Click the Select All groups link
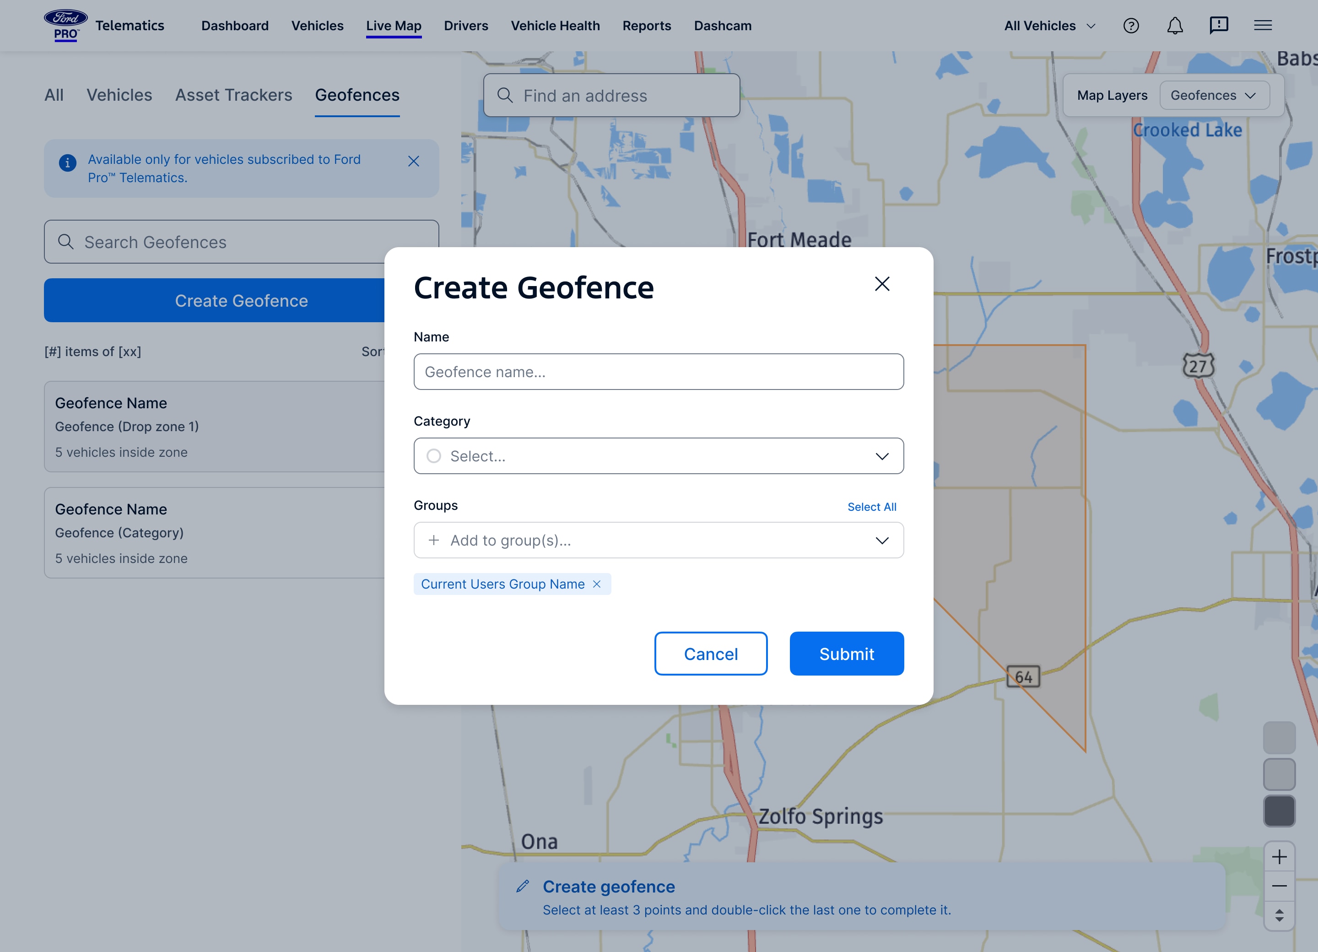The width and height of the screenshot is (1318, 952). [x=872, y=506]
